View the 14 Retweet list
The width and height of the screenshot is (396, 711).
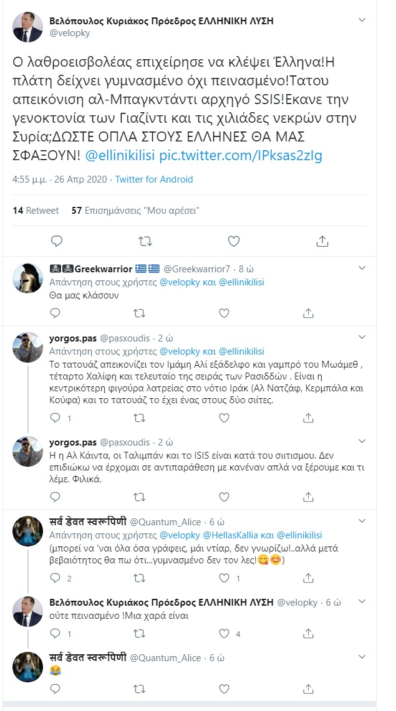coord(36,211)
